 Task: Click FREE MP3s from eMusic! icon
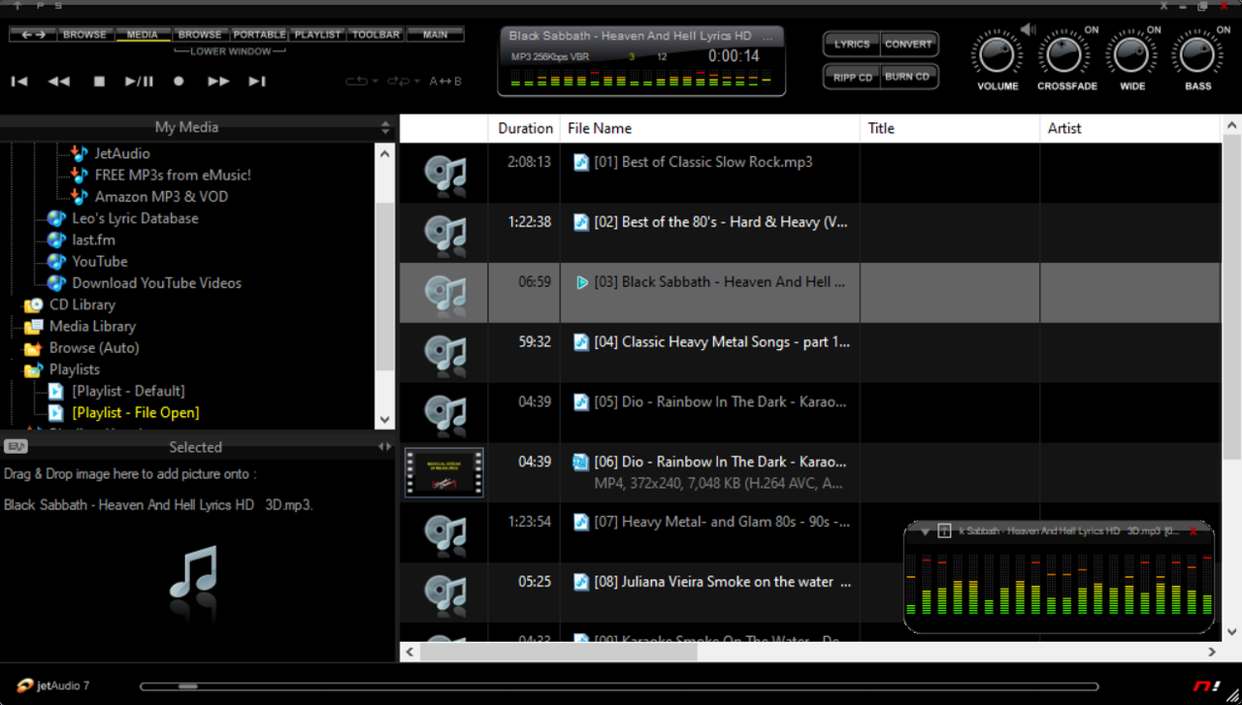tap(80, 175)
